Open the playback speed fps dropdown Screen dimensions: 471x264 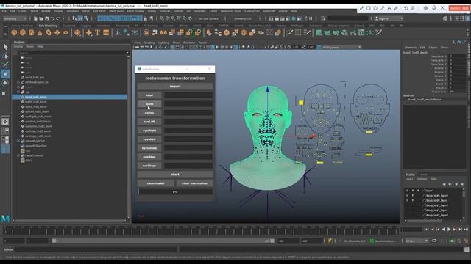(417, 241)
